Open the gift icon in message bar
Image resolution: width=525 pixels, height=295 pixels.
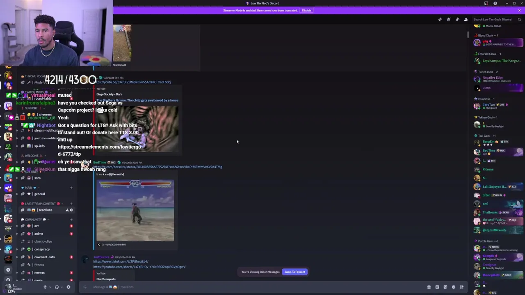(429, 287)
